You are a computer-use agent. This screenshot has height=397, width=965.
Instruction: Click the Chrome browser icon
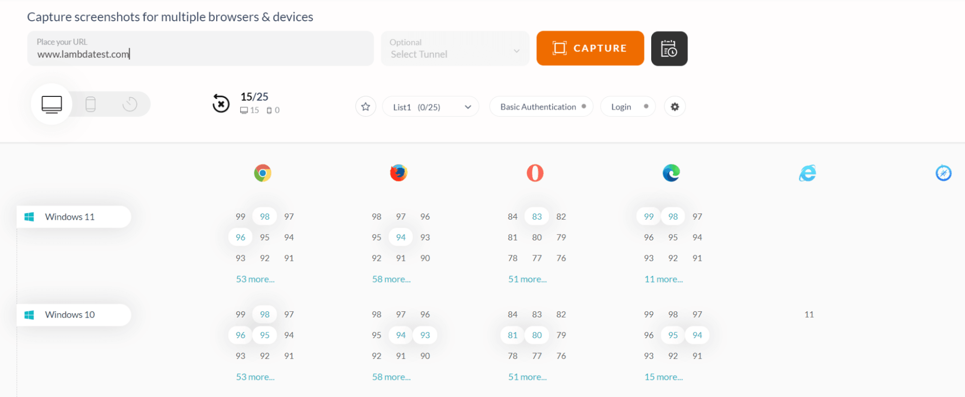(263, 173)
